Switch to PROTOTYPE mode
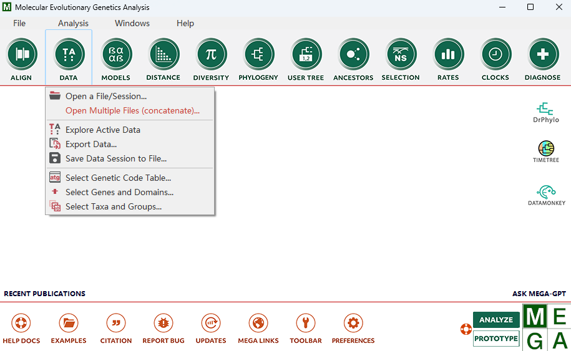Screen dimensions: 571x351 click(496, 339)
